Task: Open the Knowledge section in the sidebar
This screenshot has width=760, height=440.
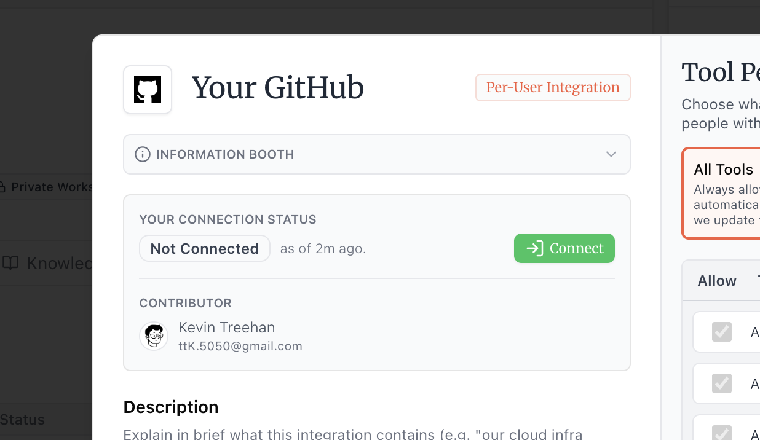Action: [58, 264]
